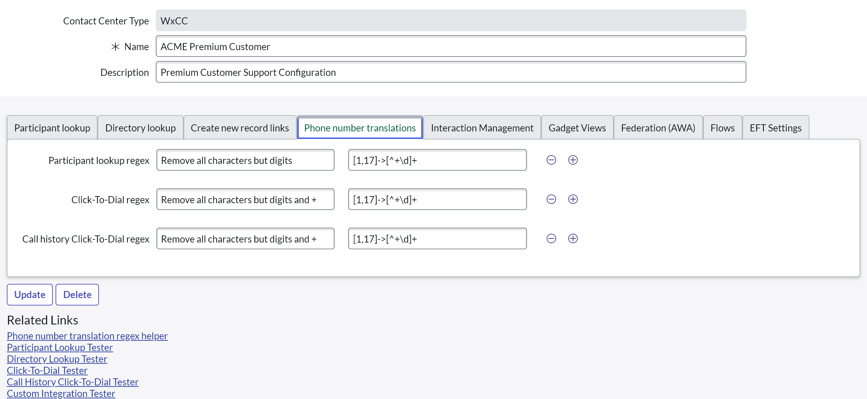
Task: Edit the Participant lookup regex pattern field
Action: pos(437,160)
